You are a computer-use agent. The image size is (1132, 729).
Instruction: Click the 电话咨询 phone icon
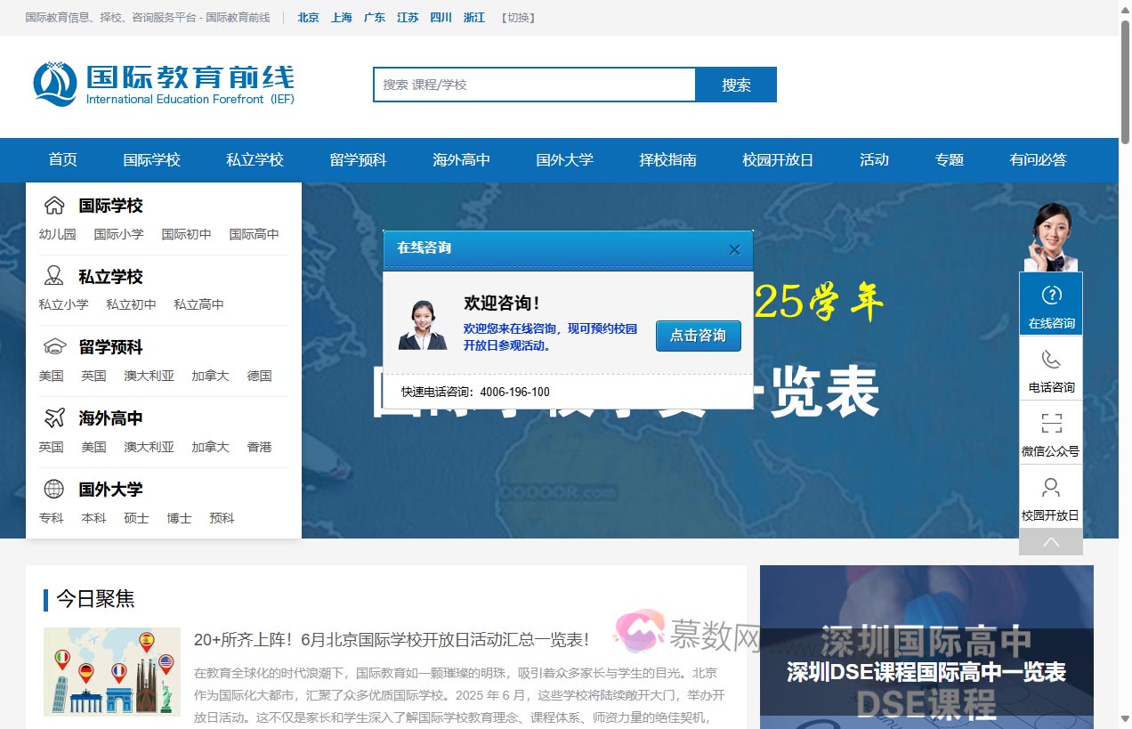[x=1050, y=361]
